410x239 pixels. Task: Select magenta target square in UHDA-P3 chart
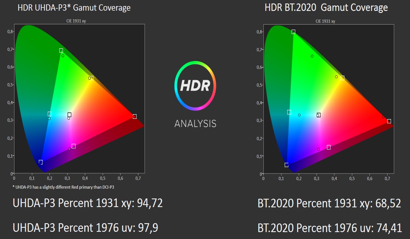pyautogui.click(x=74, y=146)
